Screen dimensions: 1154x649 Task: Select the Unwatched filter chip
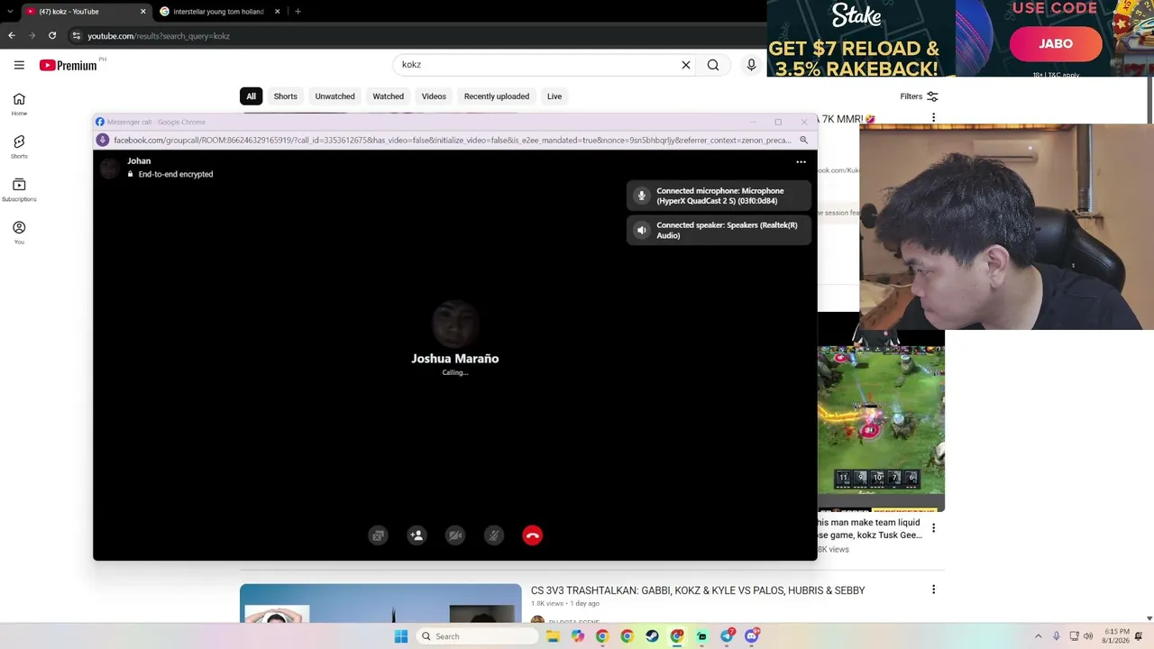click(x=334, y=96)
